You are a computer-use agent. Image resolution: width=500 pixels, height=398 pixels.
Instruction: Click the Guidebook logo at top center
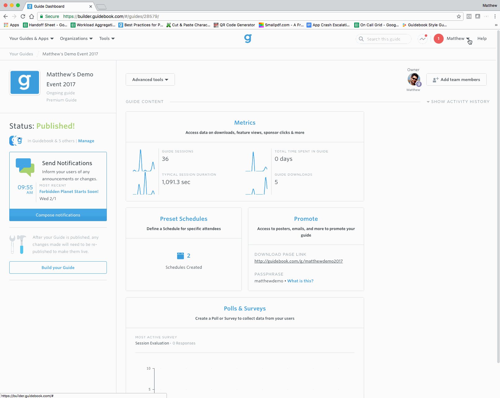pyautogui.click(x=248, y=39)
